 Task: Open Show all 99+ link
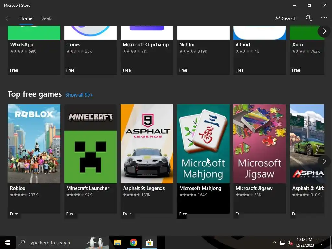(x=79, y=95)
